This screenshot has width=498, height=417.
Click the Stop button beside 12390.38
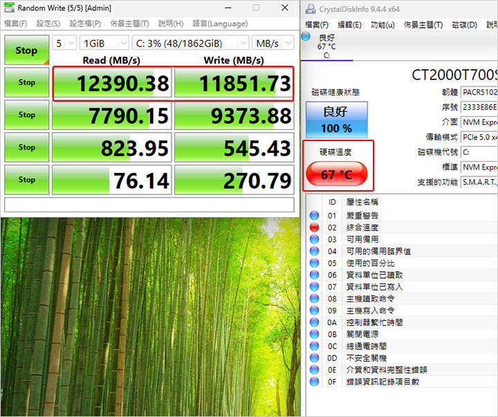[27, 82]
